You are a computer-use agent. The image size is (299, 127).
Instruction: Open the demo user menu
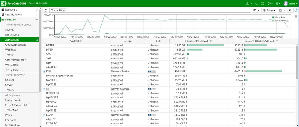click(293, 4)
